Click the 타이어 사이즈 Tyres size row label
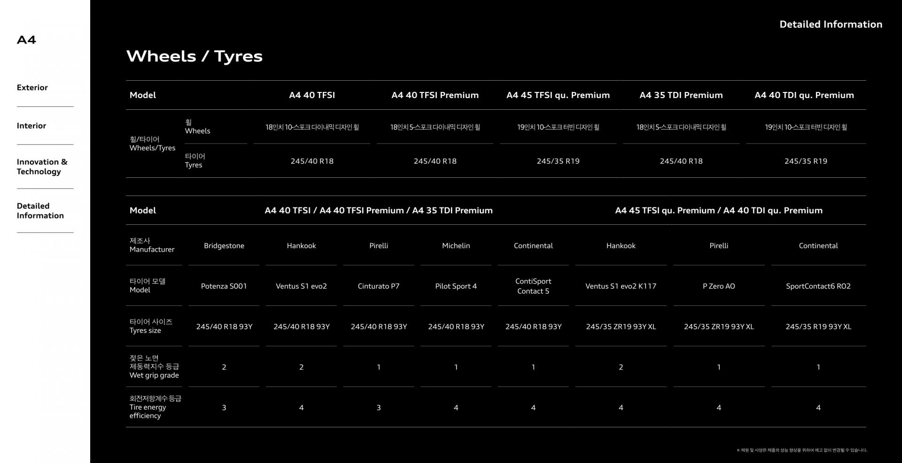 tap(151, 326)
